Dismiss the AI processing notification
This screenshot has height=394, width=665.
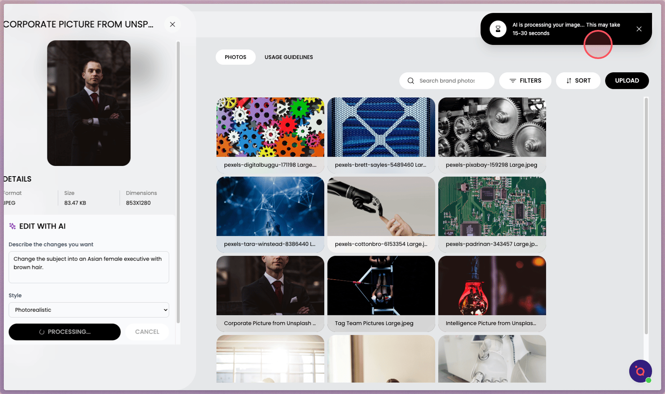[x=639, y=29]
